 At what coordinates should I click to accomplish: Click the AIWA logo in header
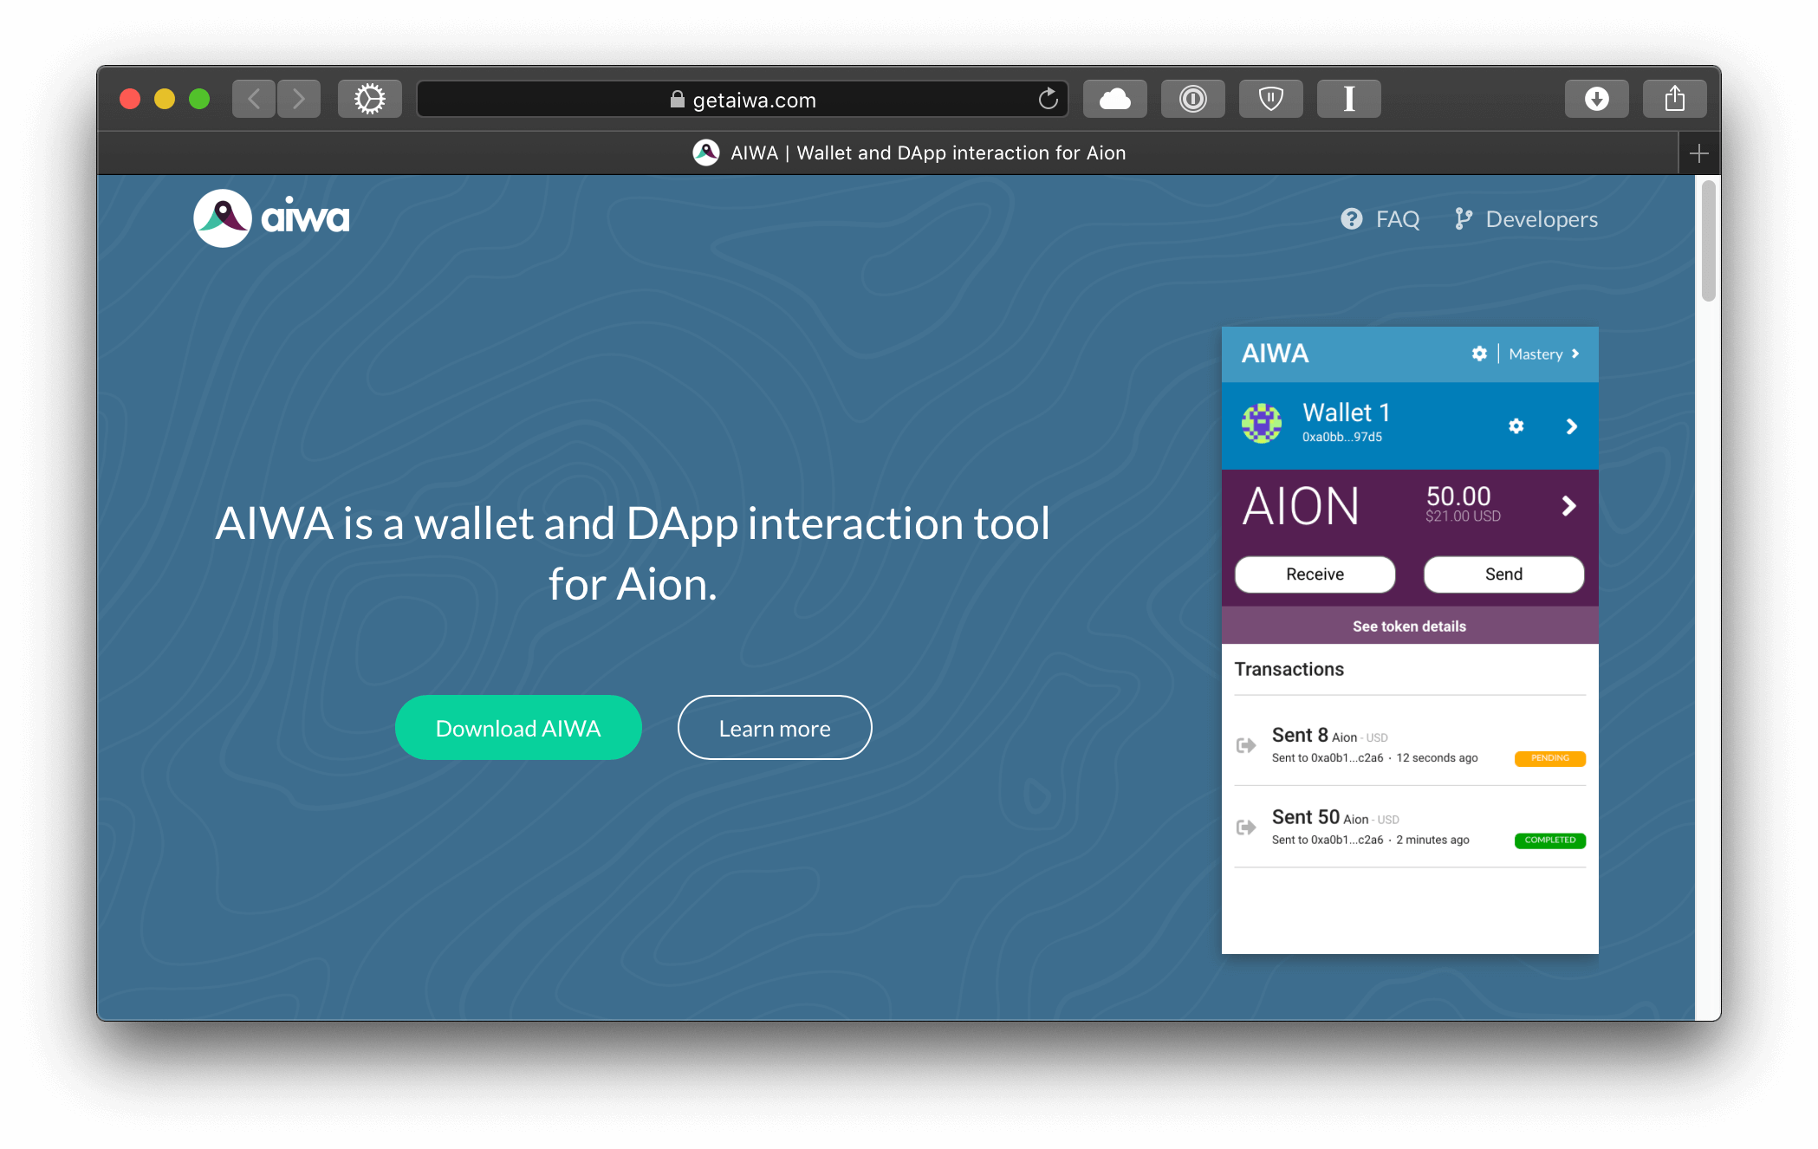pyautogui.click(x=271, y=218)
